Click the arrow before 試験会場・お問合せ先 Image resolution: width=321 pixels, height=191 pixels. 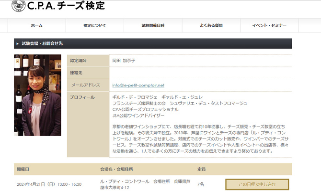click(18, 43)
